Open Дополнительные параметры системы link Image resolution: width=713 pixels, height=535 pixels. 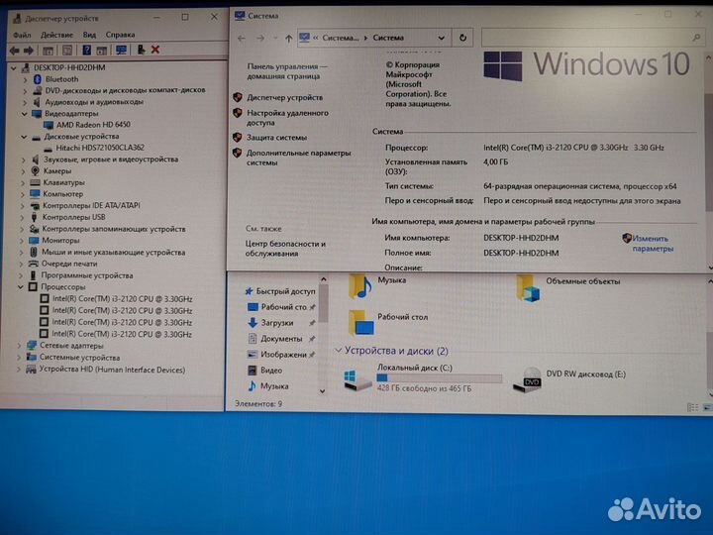[298, 158]
